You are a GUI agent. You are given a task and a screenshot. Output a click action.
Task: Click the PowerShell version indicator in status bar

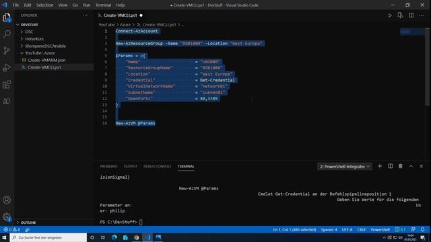pyautogui.click(x=400, y=230)
